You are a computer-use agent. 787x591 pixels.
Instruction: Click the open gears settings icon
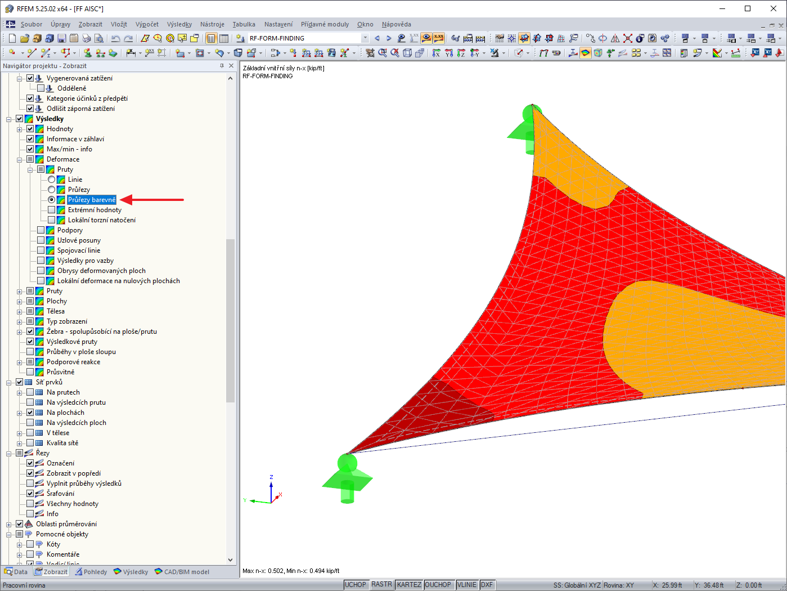tap(664, 38)
